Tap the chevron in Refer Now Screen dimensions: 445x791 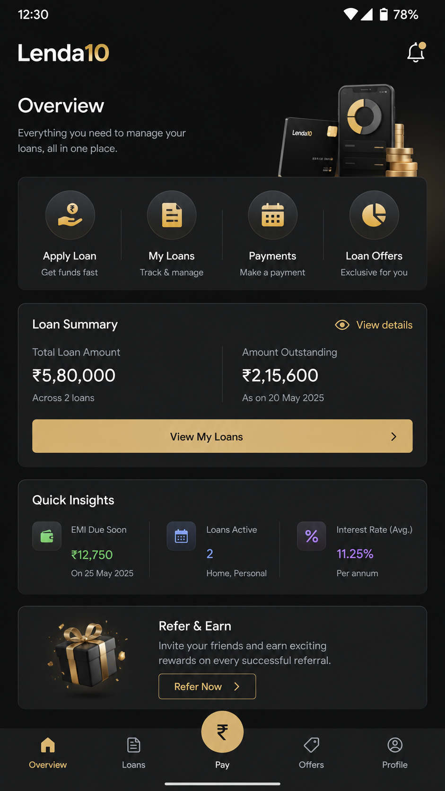coord(237,686)
